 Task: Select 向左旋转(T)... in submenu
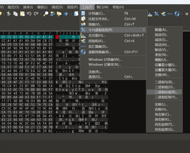click(164, 124)
